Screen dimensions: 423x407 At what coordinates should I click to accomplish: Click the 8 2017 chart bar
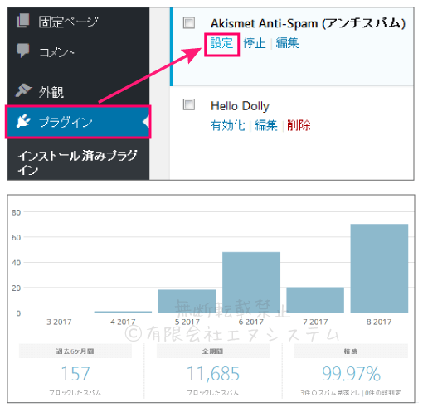(379, 269)
